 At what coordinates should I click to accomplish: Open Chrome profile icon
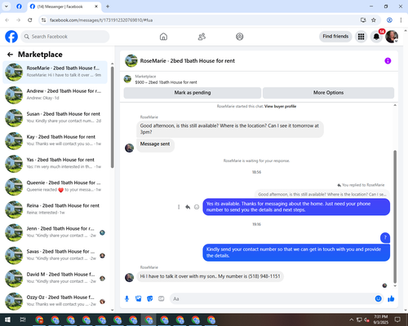tap(389, 20)
